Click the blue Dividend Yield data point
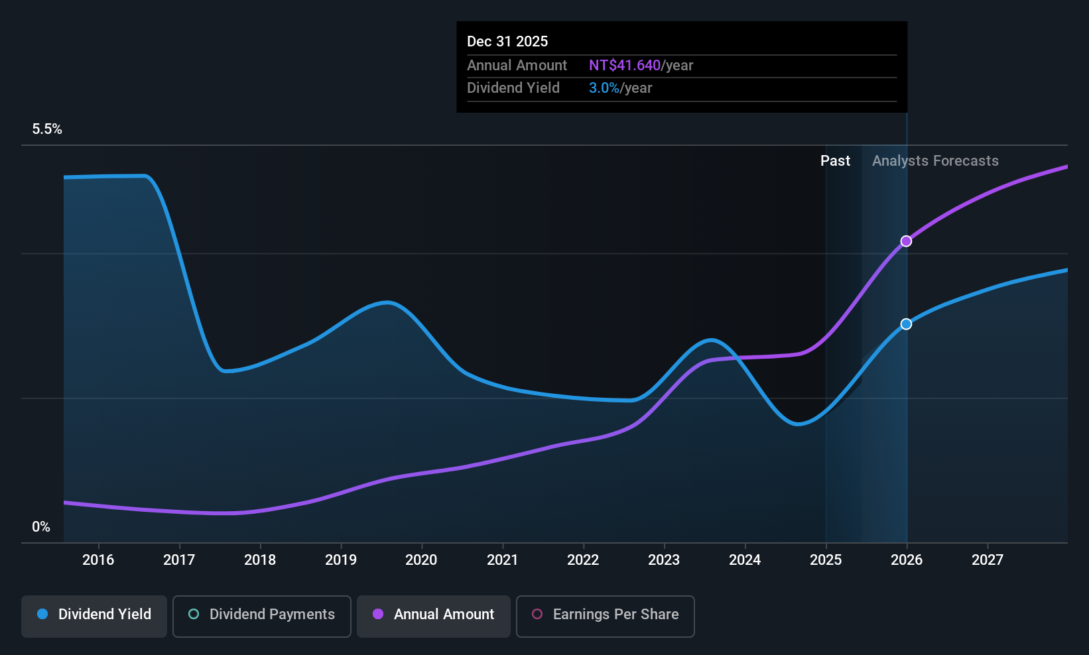This screenshot has height=655, width=1089. (x=906, y=324)
